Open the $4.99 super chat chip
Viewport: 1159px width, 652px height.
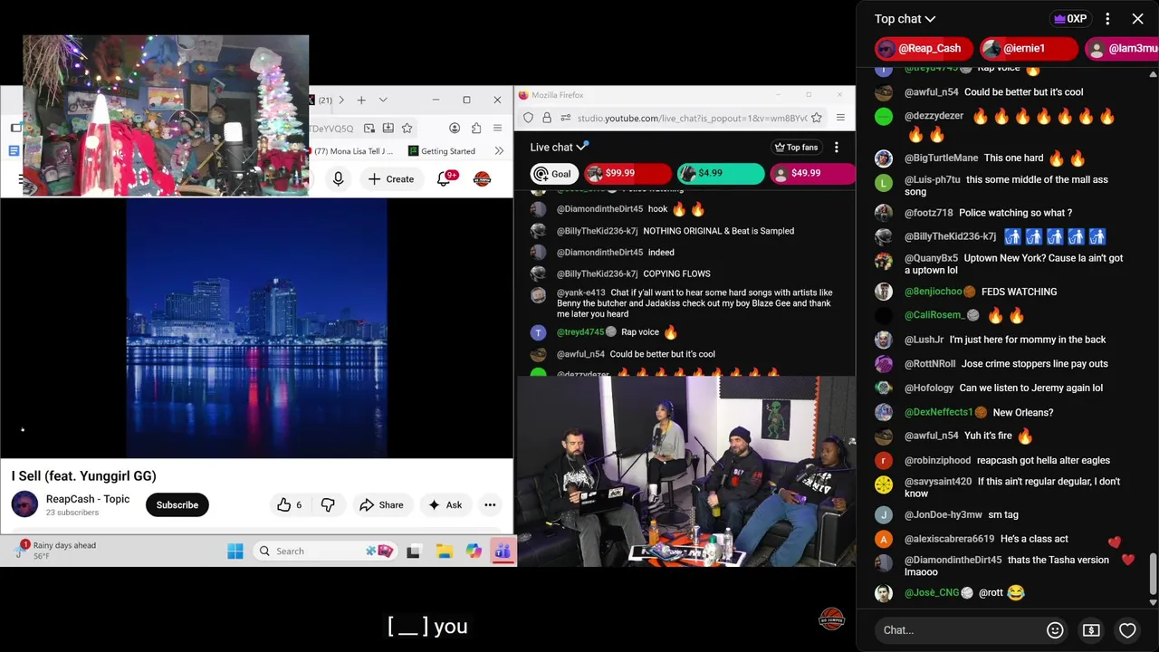(721, 174)
